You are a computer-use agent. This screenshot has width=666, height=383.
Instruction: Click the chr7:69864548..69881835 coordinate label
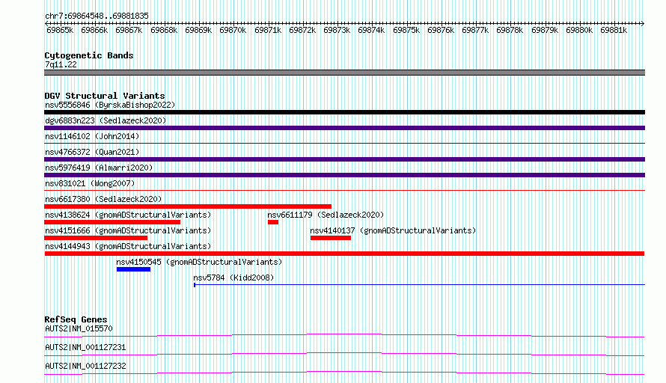tap(97, 16)
